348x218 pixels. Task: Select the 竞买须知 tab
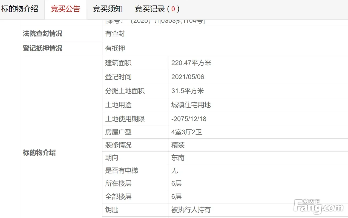tap(108, 9)
